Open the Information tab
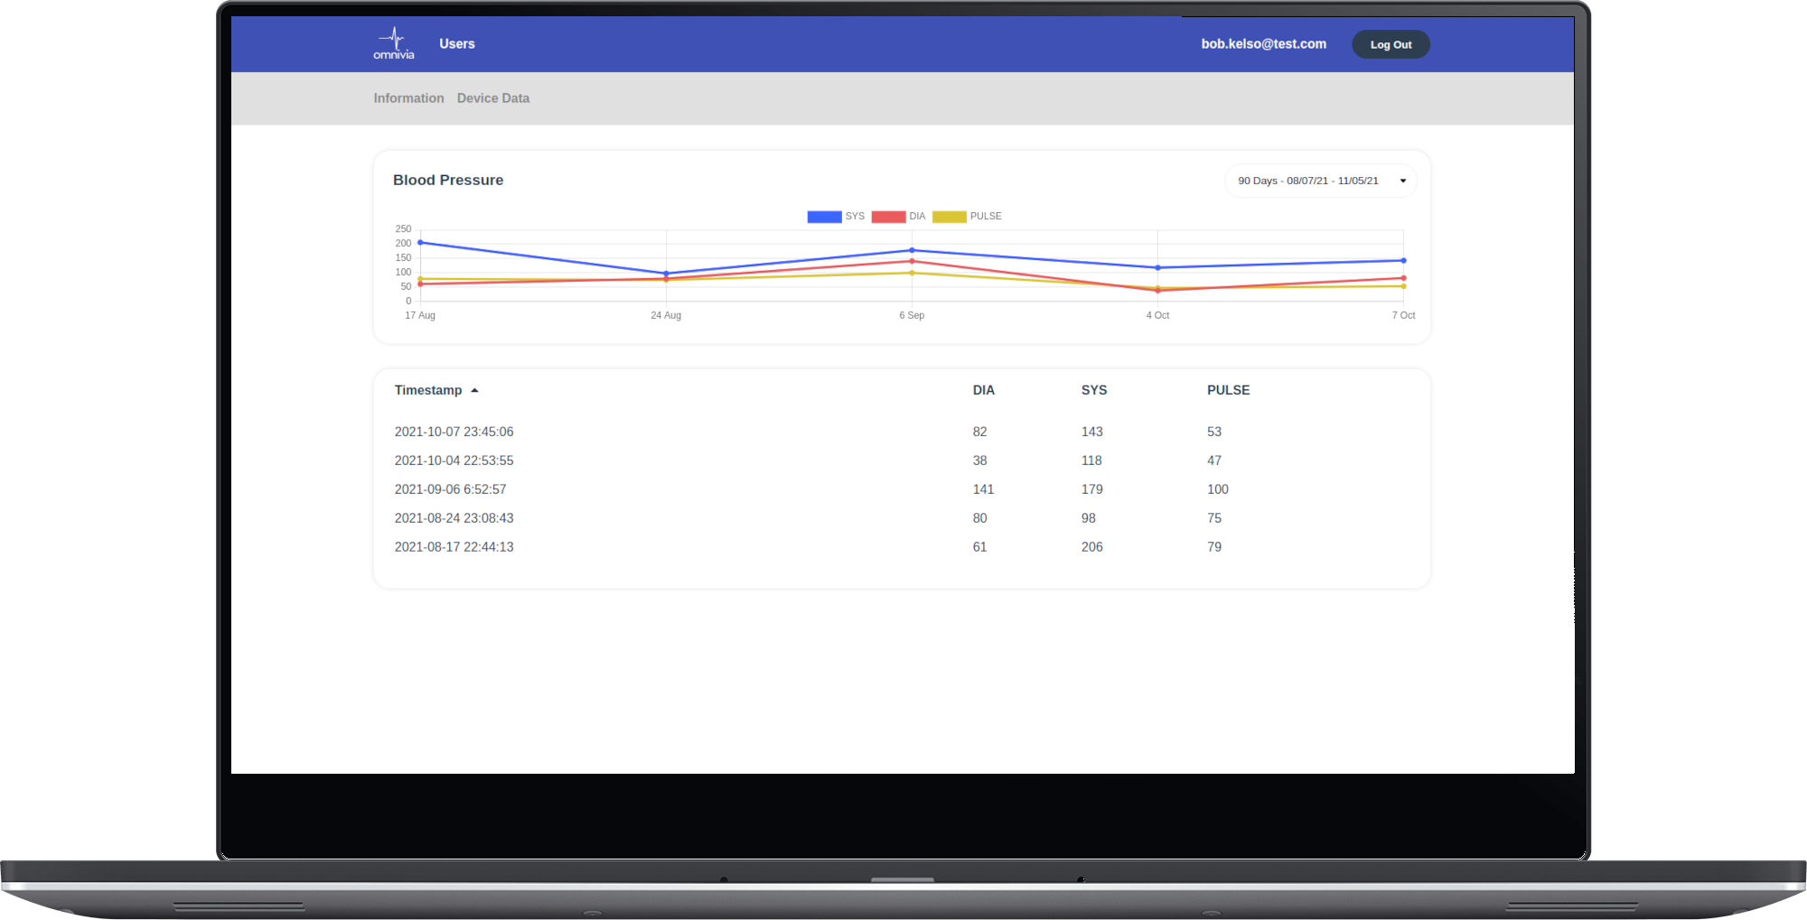Viewport: 1807px width, 920px height. coord(408,98)
